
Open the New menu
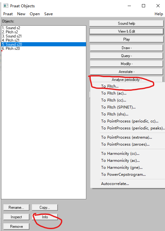click(x=21, y=14)
